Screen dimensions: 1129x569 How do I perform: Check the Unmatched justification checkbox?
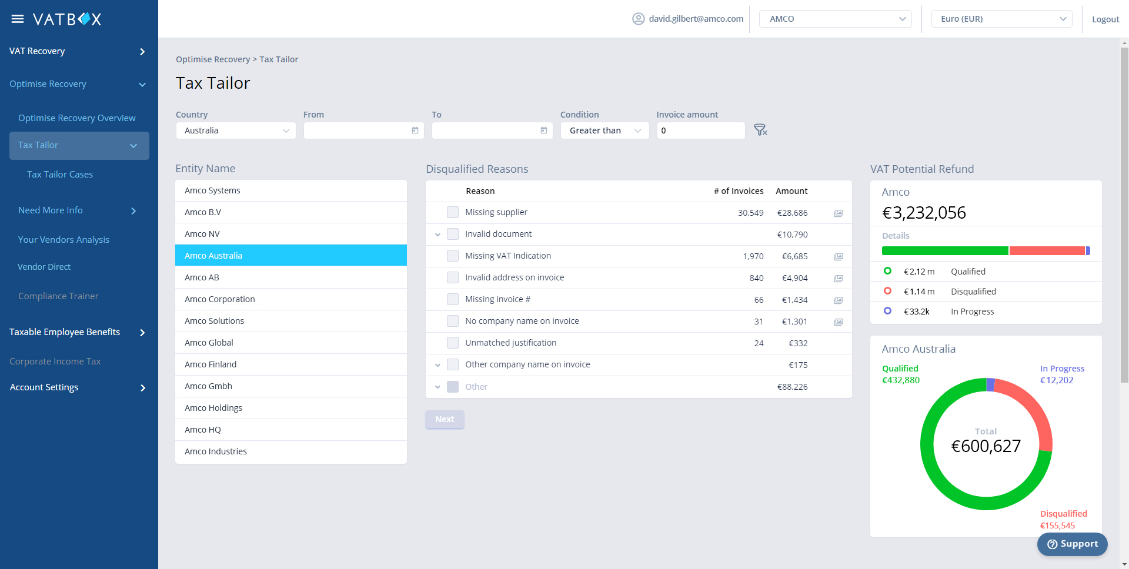coord(453,343)
